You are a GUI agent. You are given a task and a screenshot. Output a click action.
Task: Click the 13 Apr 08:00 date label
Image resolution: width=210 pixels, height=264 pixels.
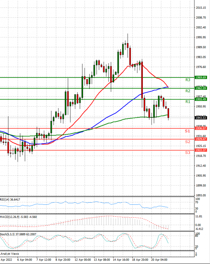click(102, 260)
